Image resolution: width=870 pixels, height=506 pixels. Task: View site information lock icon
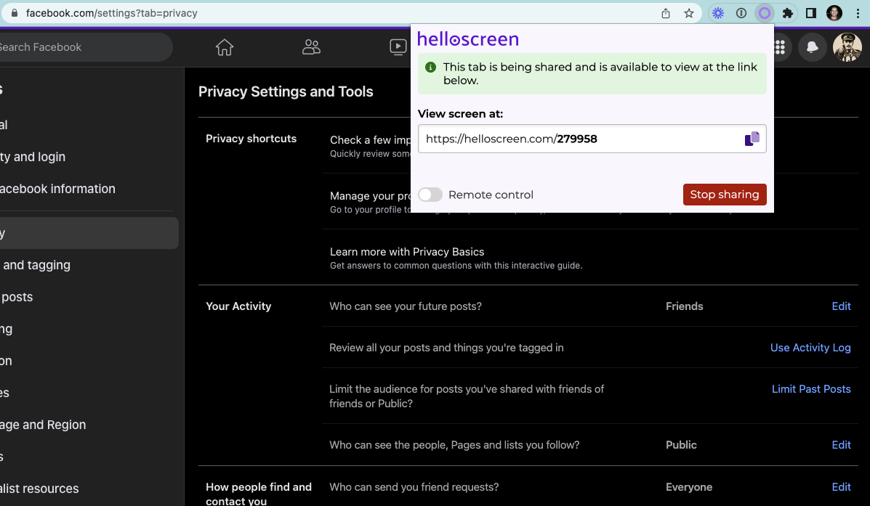15,13
